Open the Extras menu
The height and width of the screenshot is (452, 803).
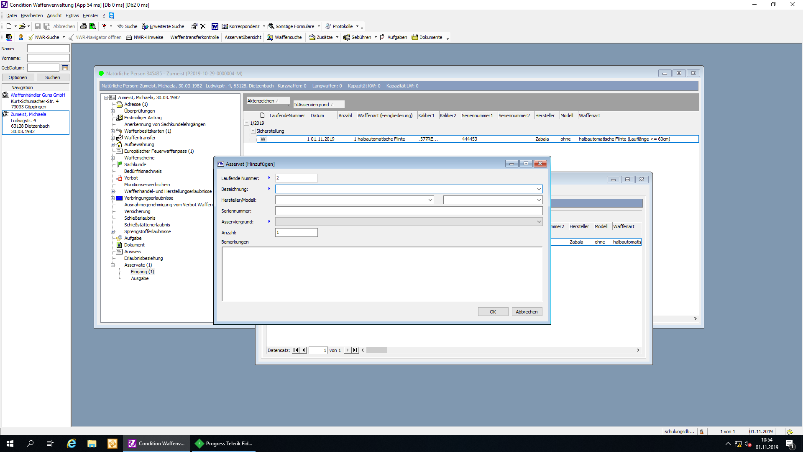72,15
